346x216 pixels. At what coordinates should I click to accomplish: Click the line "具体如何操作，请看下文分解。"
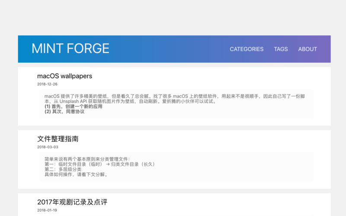76,175
